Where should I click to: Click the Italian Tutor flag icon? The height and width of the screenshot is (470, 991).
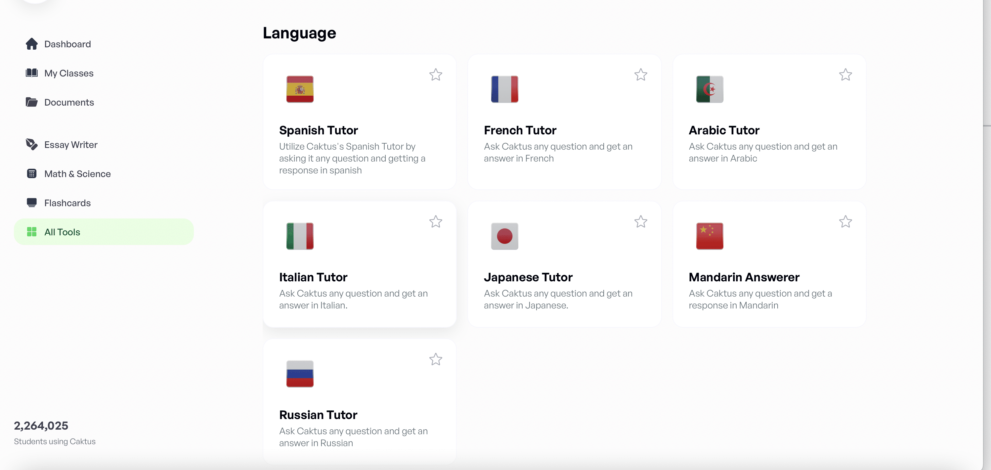pos(300,235)
